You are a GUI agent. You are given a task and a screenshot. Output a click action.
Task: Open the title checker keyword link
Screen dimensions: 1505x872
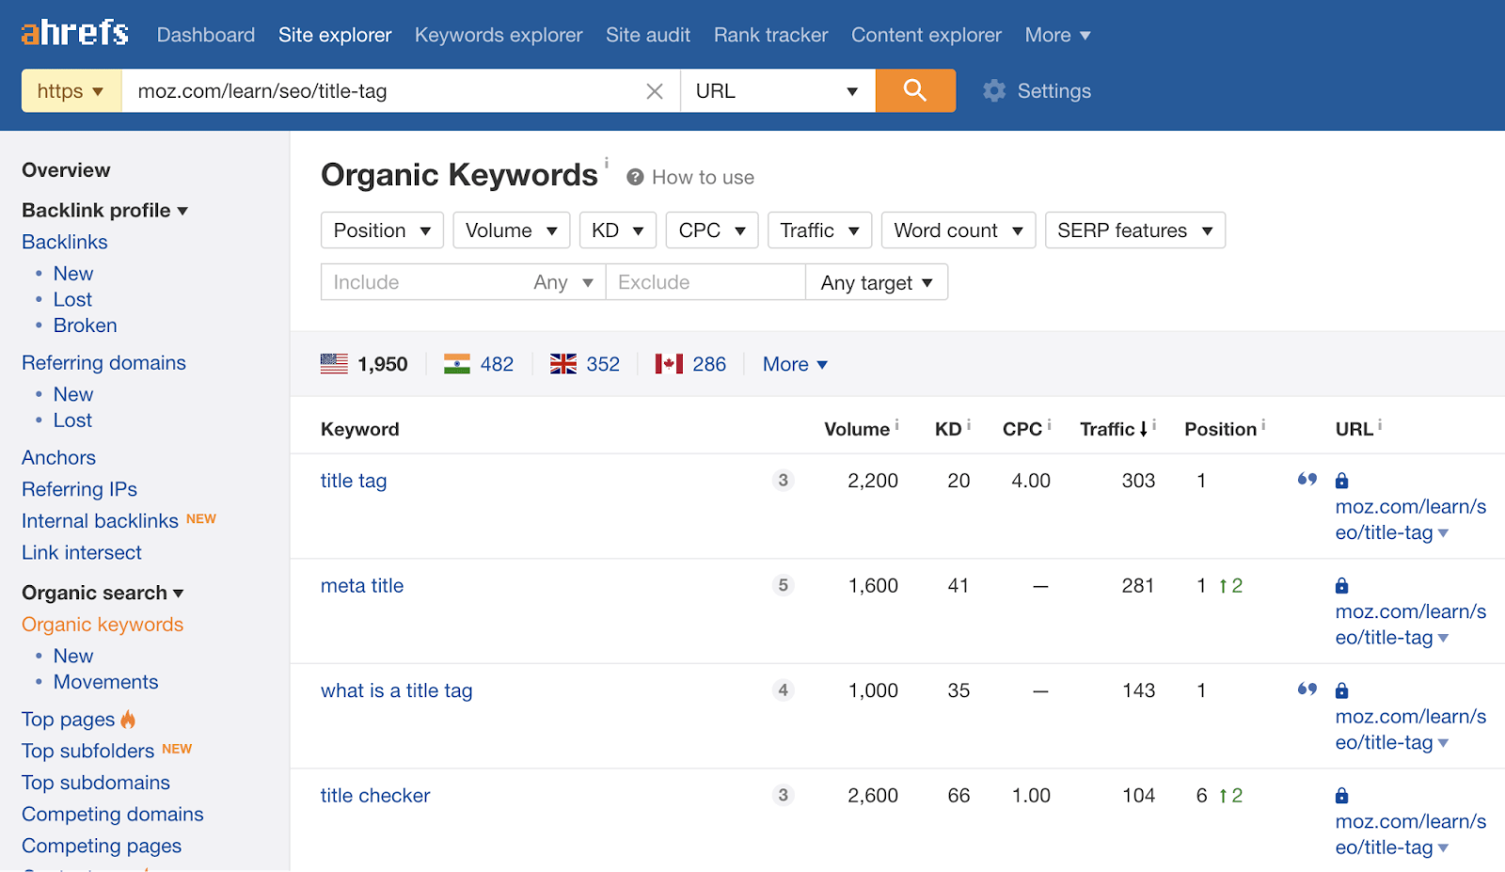tap(374, 795)
